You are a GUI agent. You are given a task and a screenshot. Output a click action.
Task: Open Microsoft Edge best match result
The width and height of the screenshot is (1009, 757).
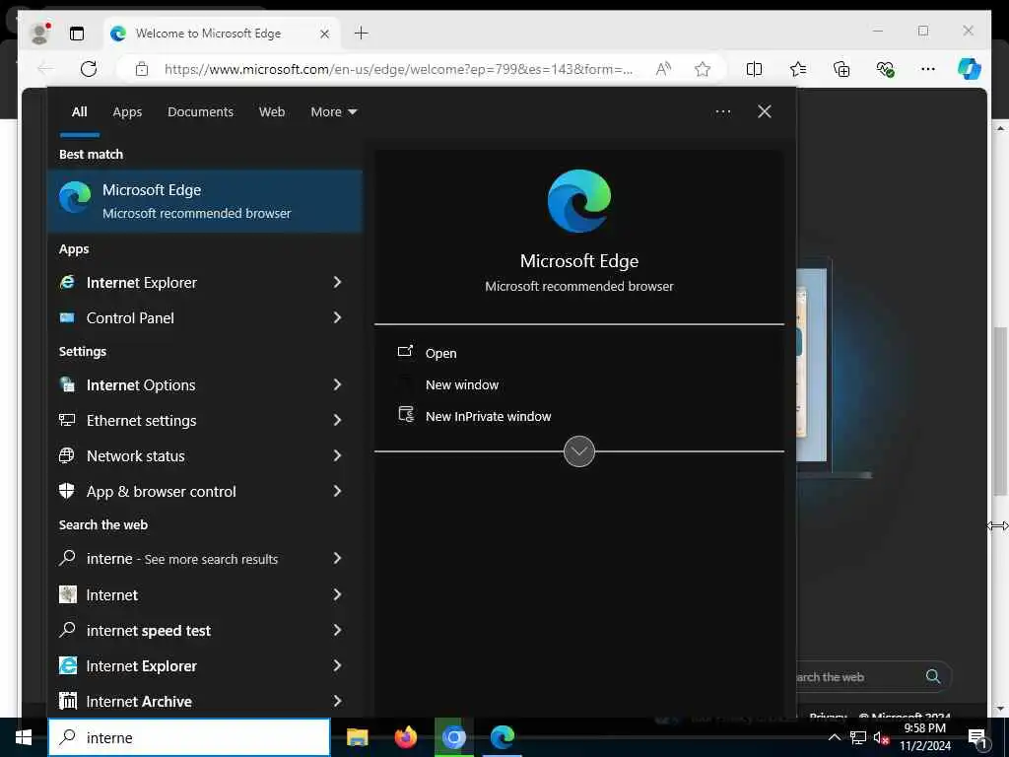(x=205, y=201)
